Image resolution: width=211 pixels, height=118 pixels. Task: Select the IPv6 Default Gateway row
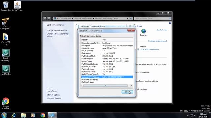(x=107, y=80)
